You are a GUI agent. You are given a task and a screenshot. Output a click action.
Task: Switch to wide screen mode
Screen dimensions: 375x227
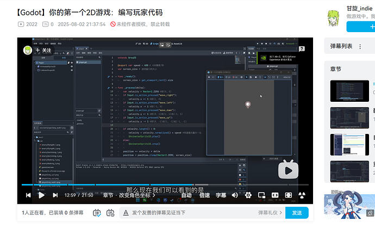275,195
